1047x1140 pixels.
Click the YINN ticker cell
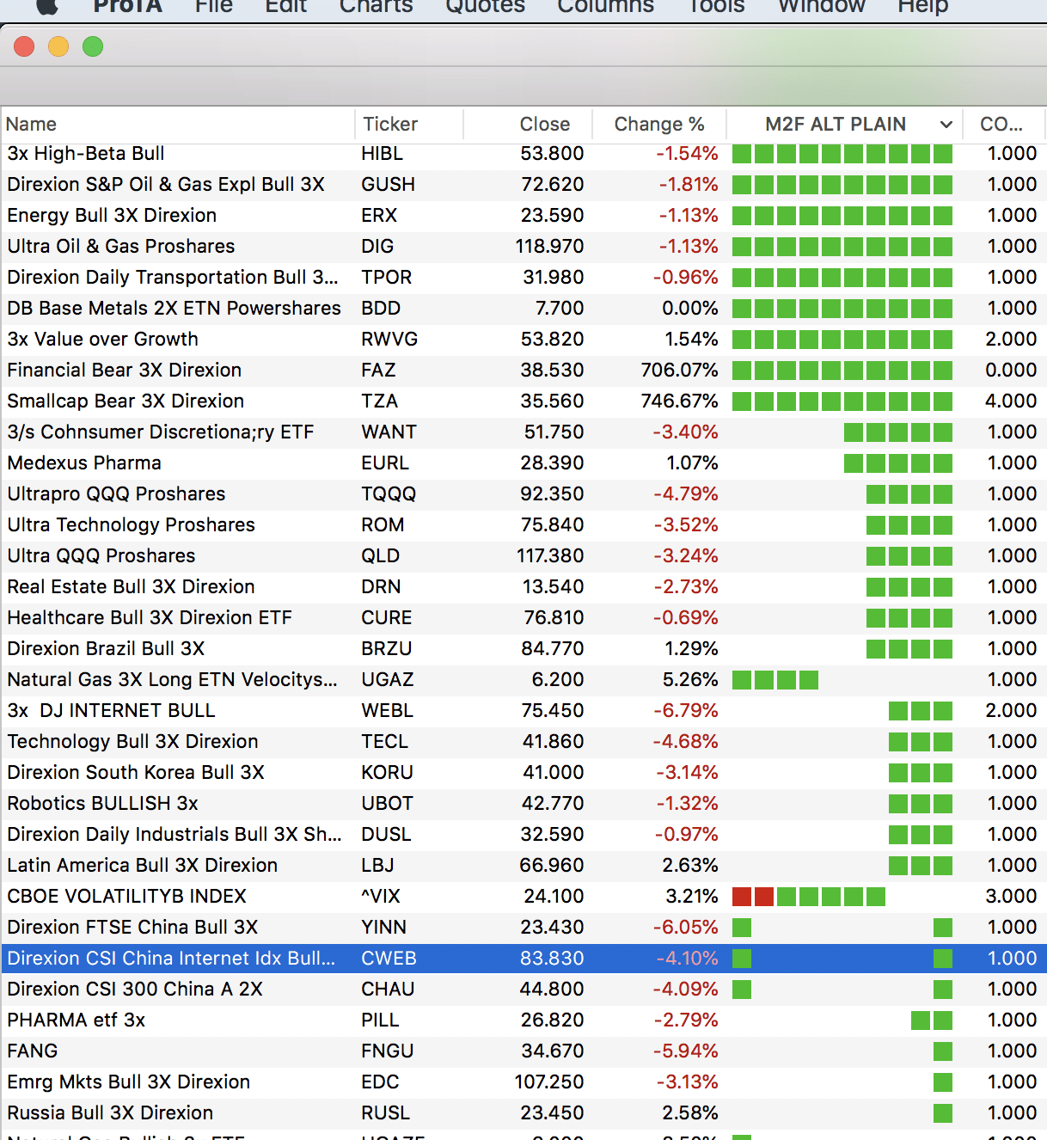(384, 927)
